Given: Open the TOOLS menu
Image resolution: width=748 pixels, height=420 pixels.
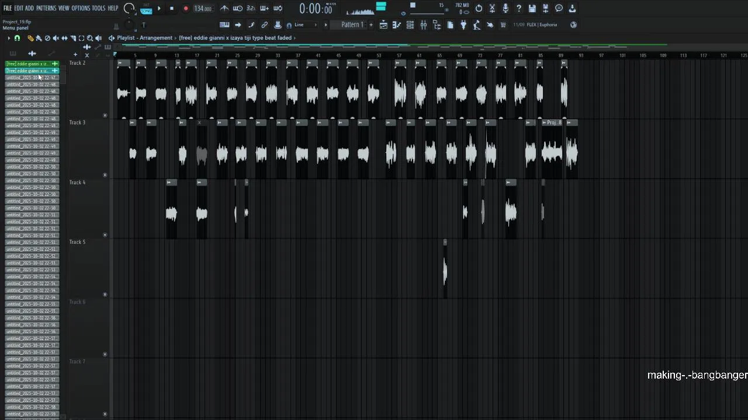Looking at the screenshot, I should tap(99, 8).
